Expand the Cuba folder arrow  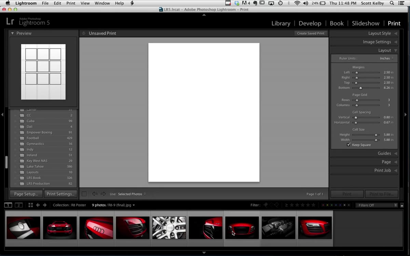tap(15, 121)
